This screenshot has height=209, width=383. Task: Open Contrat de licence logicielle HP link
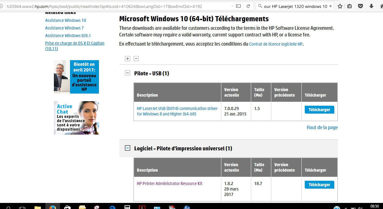[276, 44]
